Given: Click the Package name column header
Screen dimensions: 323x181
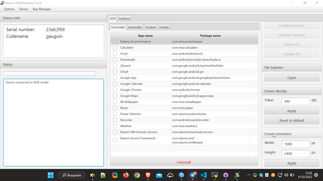Looking at the screenshot, I should click(x=210, y=36).
